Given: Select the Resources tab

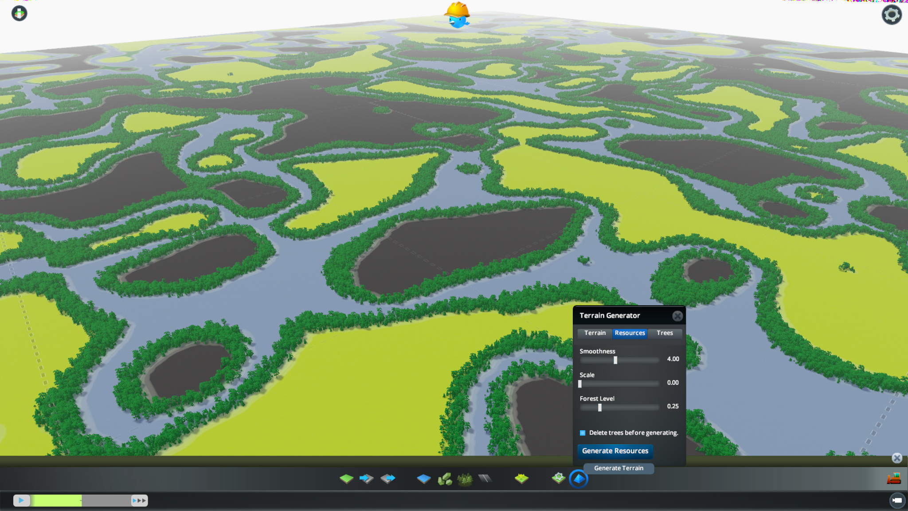Looking at the screenshot, I should [x=630, y=333].
